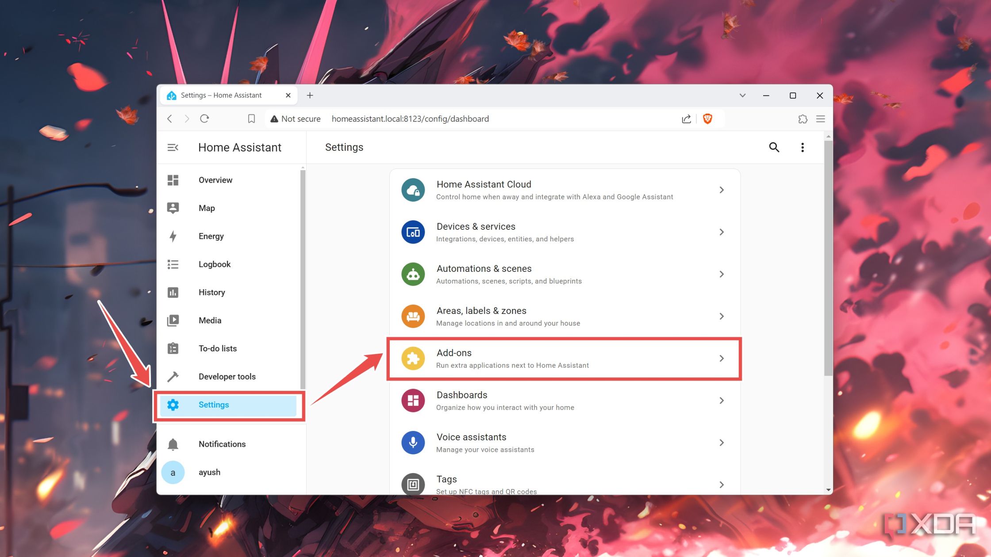Open the three-dot menu in Settings header
The height and width of the screenshot is (557, 991).
tap(802, 147)
